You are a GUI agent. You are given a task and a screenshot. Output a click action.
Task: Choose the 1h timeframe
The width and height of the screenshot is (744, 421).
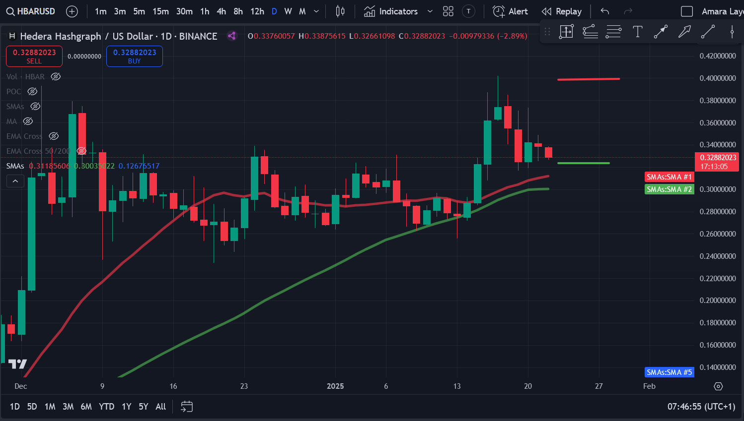point(205,11)
